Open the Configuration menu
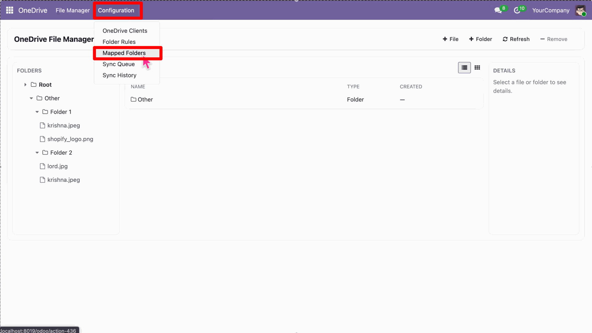Image resolution: width=592 pixels, height=333 pixels. pos(116,10)
